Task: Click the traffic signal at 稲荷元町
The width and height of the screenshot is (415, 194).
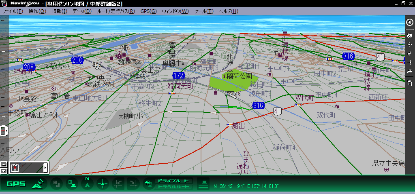Action: click(171, 93)
